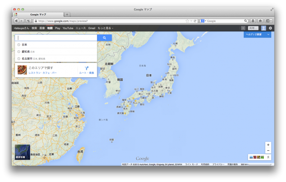Viewport: 286px width, 182px height.
Task: Click the 台湾 label on the map
Action: pos(80,152)
